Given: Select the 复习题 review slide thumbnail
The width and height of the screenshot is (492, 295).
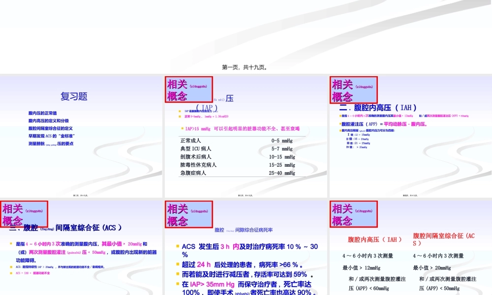Looking at the screenshot, I should [81, 133].
